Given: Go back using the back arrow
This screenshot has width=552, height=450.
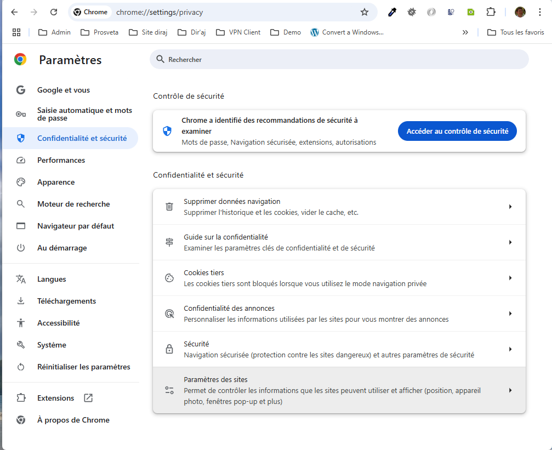Looking at the screenshot, I should pos(14,12).
